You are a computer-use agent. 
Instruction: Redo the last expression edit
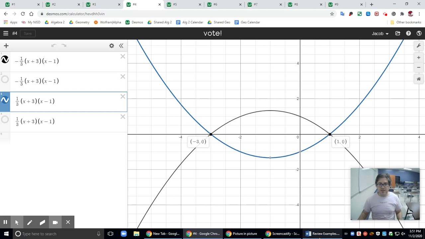[64, 46]
